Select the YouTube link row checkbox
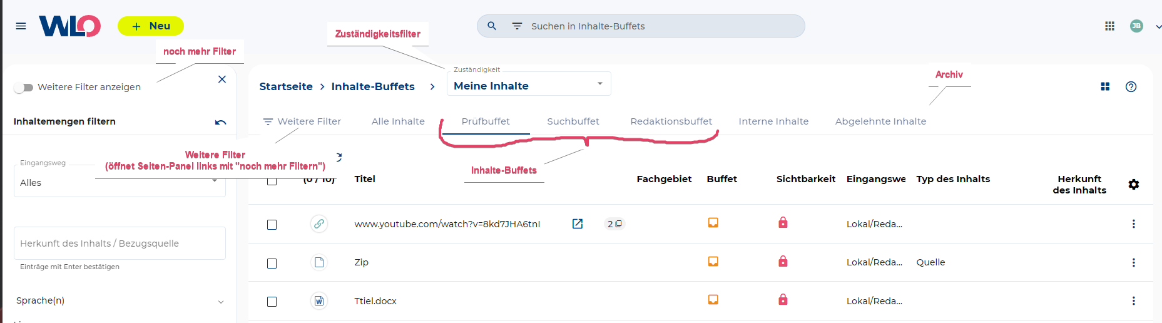The image size is (1162, 323). click(x=272, y=225)
